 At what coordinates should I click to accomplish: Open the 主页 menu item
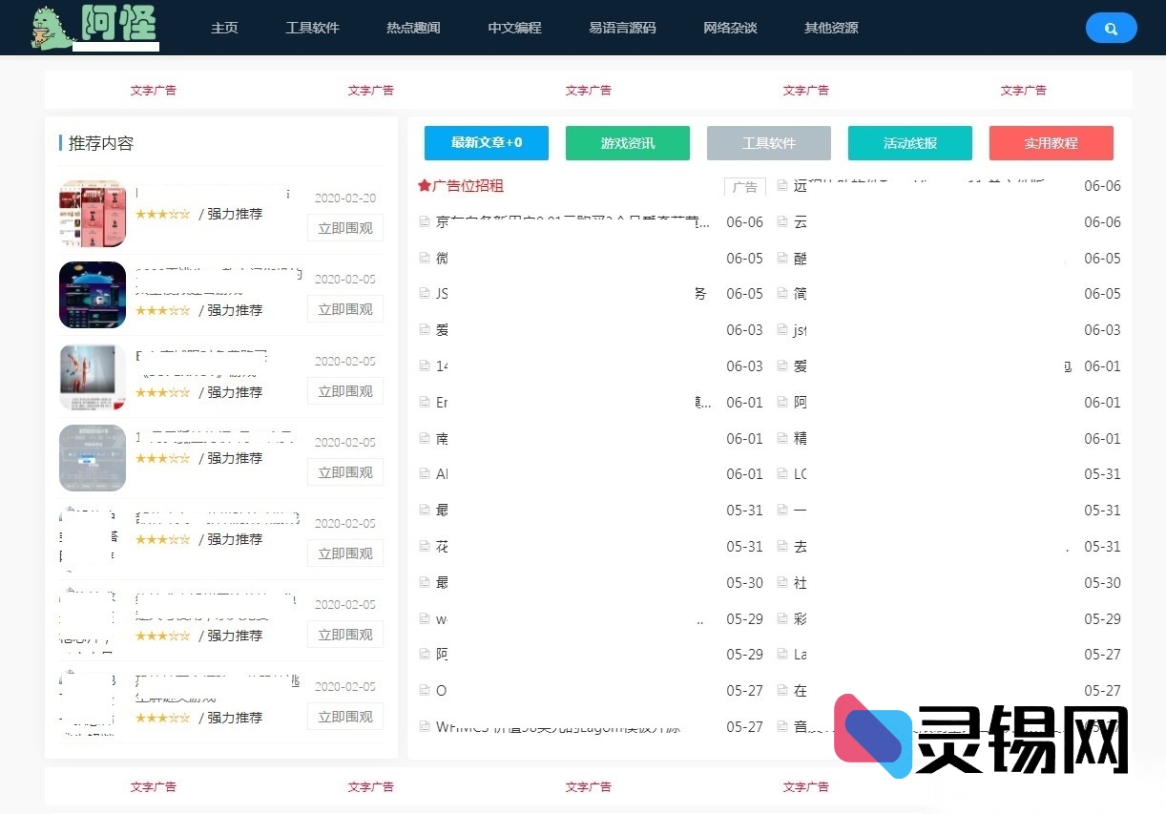pos(225,28)
